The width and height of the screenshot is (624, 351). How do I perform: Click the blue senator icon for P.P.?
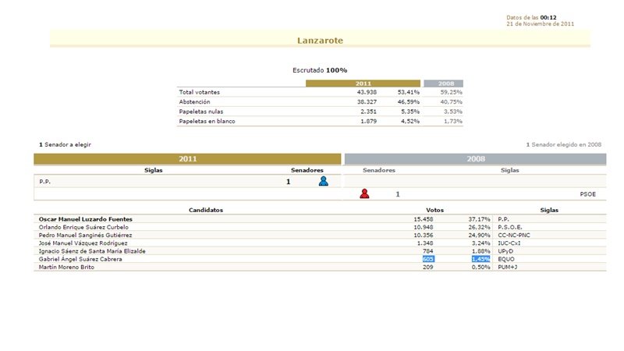click(323, 181)
